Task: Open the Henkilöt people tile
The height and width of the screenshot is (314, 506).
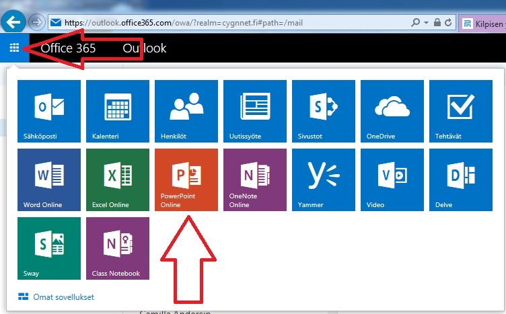Action: 186,111
